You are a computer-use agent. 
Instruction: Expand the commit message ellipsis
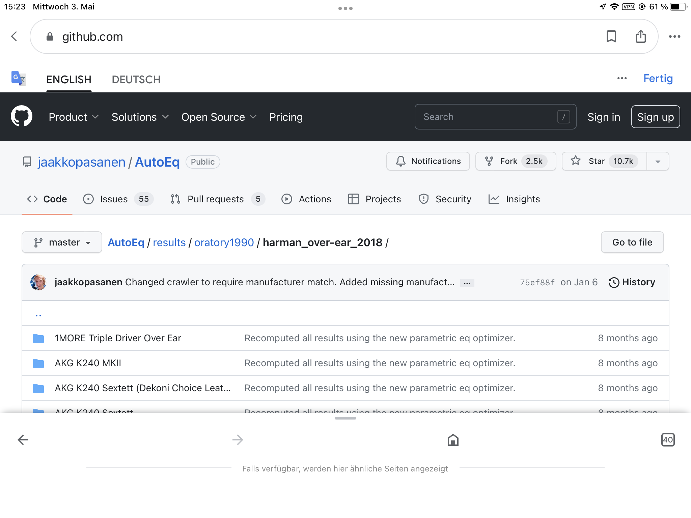pos(467,283)
